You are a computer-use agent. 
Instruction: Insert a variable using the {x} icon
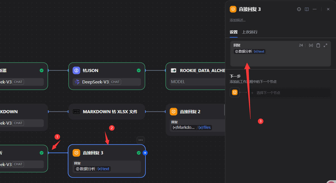tap(311, 45)
